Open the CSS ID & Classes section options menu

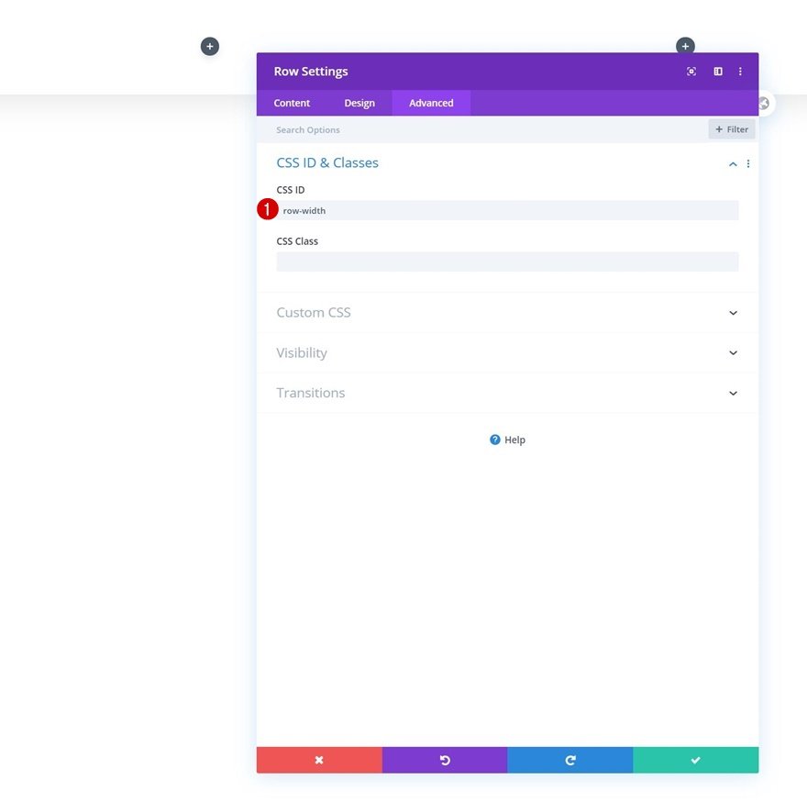[x=747, y=164]
